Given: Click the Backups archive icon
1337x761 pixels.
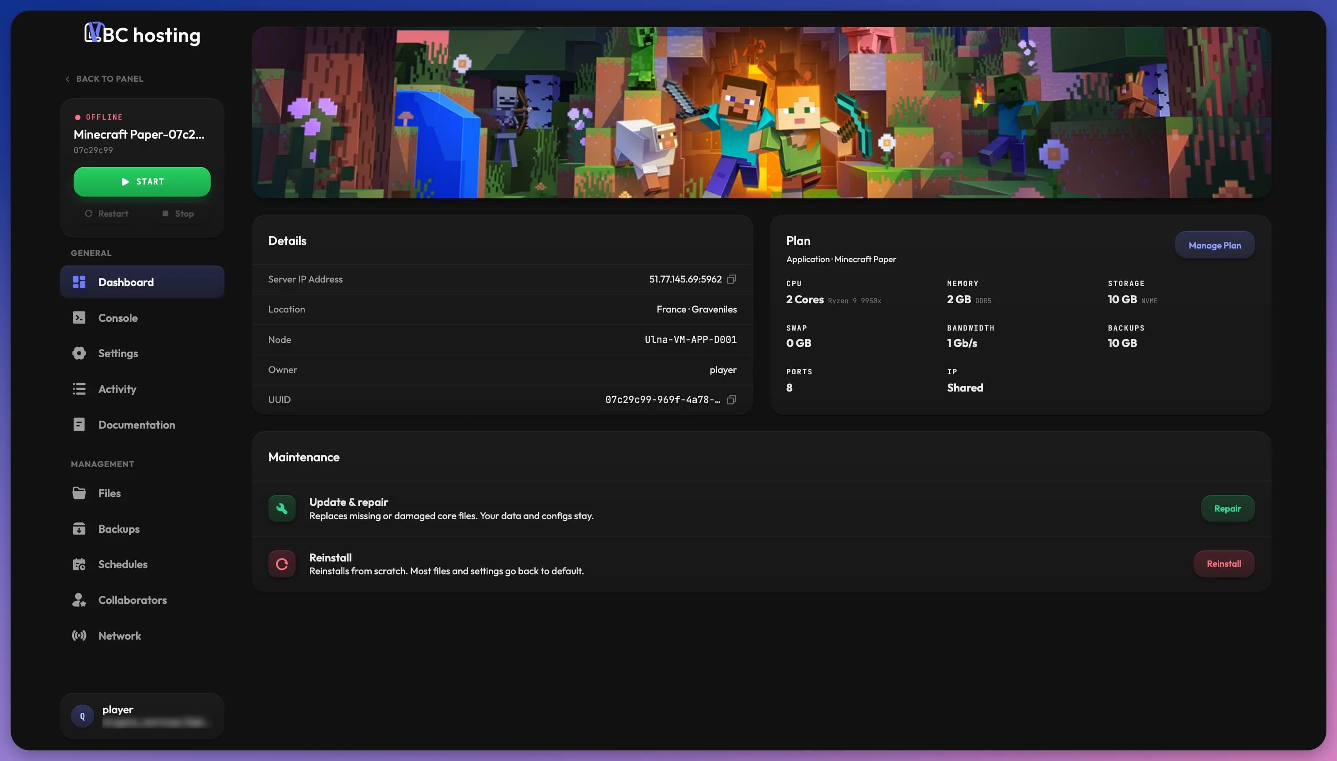Looking at the screenshot, I should pyautogui.click(x=79, y=528).
